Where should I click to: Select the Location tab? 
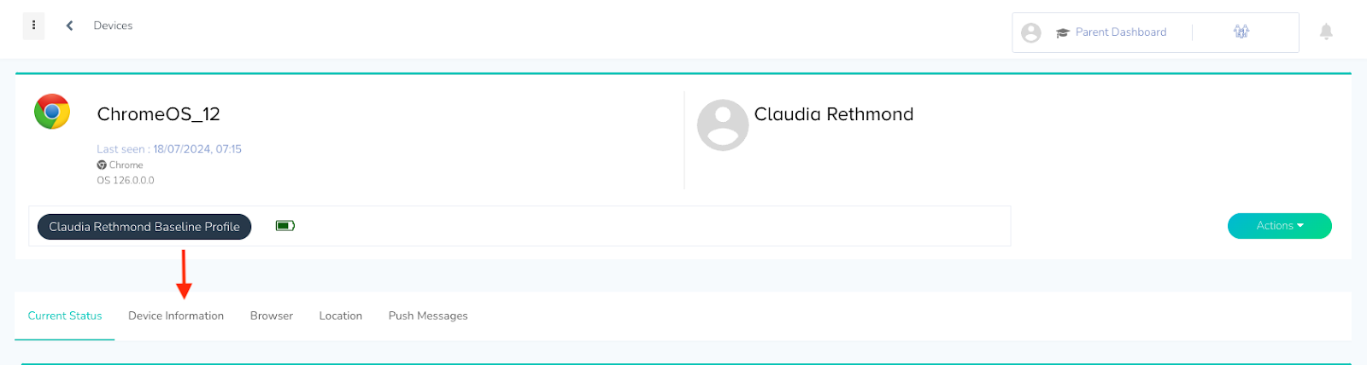[341, 316]
